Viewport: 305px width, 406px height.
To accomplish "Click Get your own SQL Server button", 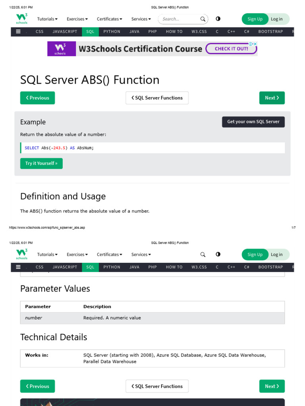I will pyautogui.click(x=253, y=122).
